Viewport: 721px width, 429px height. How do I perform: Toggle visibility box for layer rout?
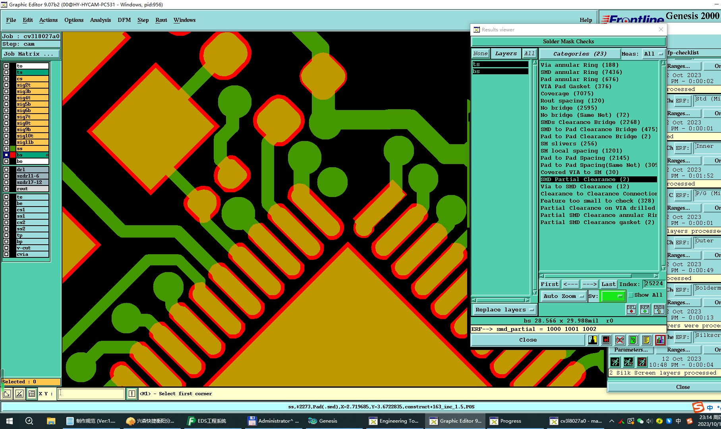coord(6,189)
